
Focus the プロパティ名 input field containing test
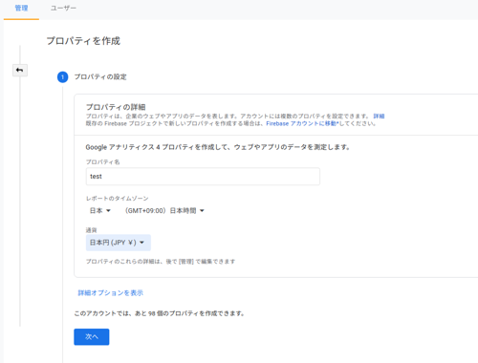pyautogui.click(x=203, y=177)
